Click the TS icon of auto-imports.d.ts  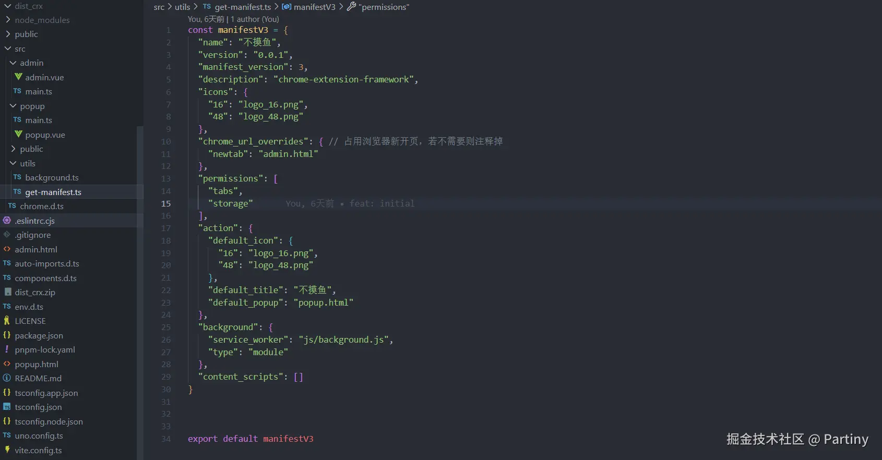coord(7,263)
